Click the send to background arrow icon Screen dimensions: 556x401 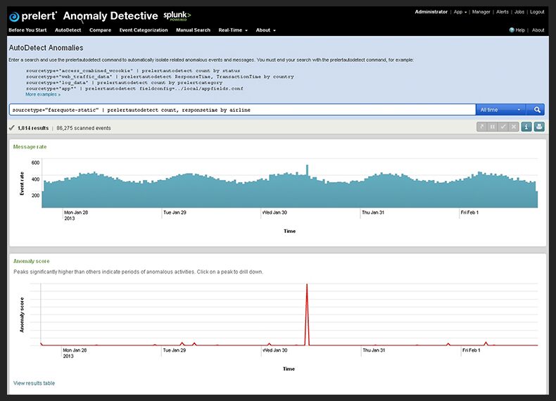[x=482, y=127]
